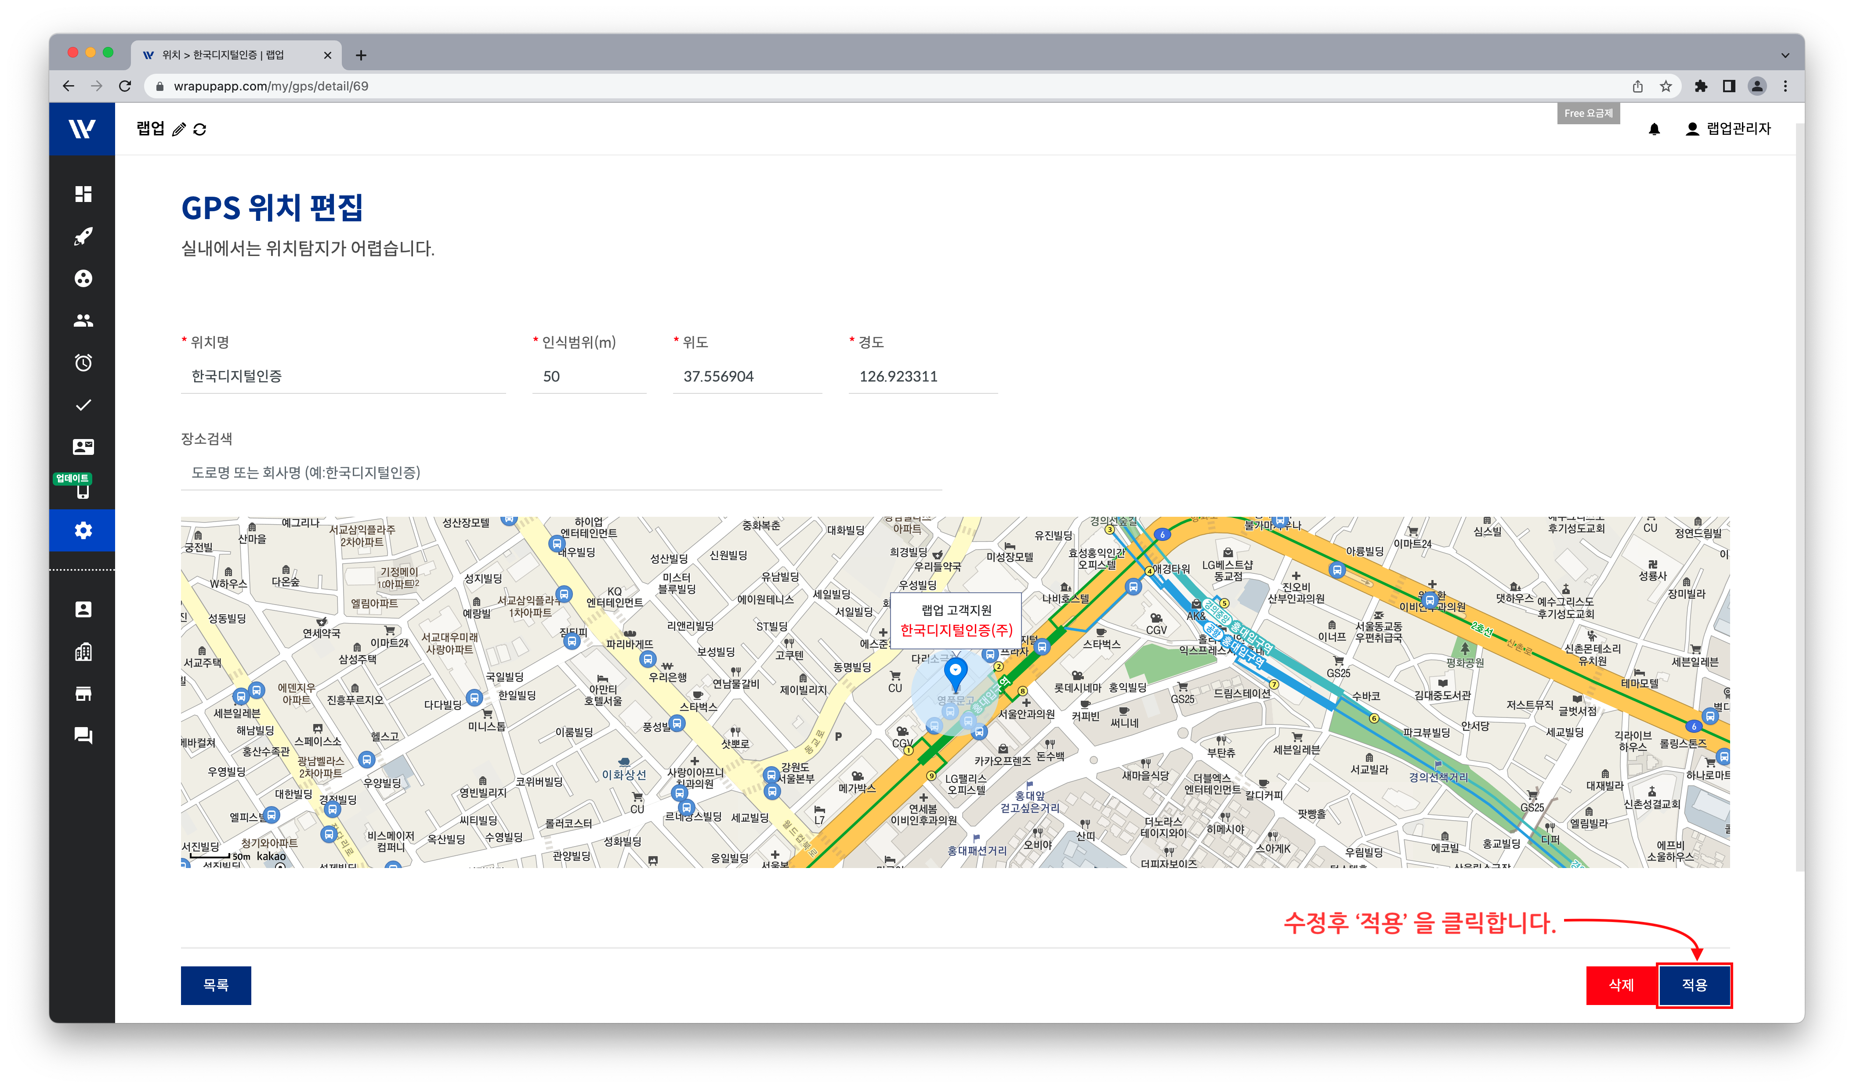Click the pencil edit icon beside 랩업
Viewport: 1854px width, 1088px height.
pos(179,130)
